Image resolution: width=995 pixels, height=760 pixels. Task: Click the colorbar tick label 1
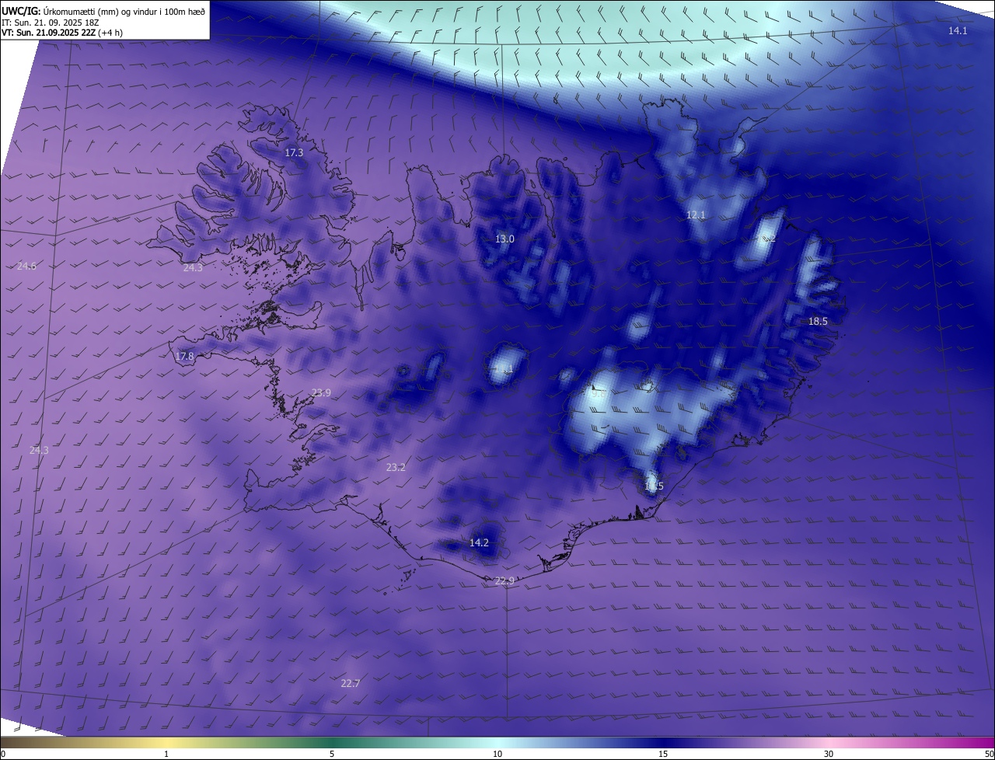[166, 754]
